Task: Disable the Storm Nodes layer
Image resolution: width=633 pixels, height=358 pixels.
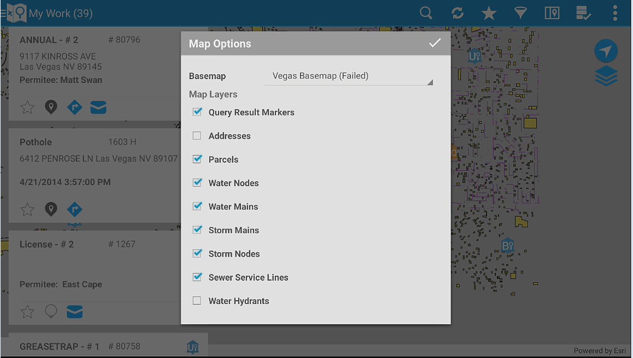Action: pyautogui.click(x=197, y=253)
